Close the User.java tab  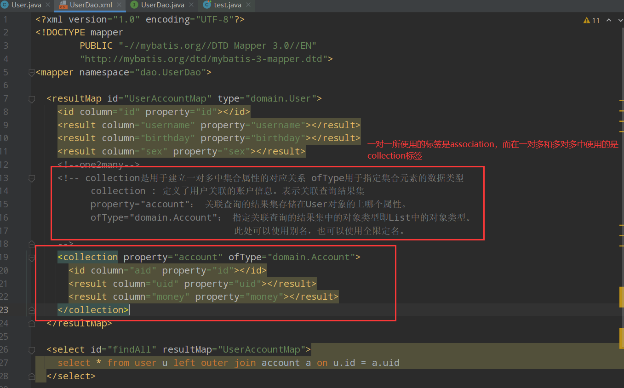[47, 6]
